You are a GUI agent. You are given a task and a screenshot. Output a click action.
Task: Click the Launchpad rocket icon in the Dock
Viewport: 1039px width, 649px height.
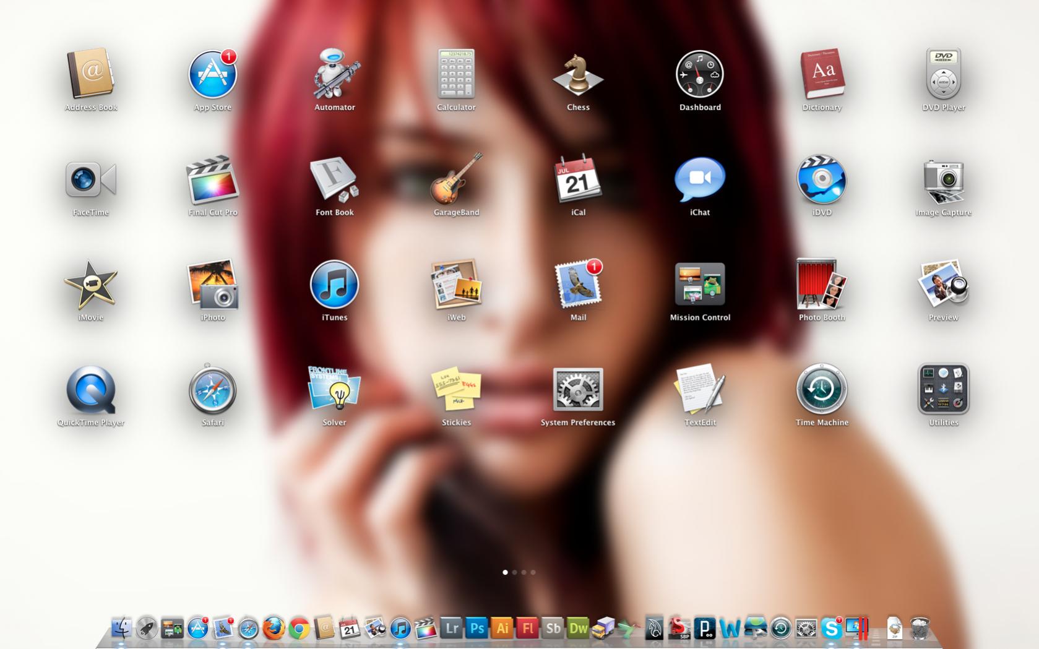pyautogui.click(x=147, y=628)
